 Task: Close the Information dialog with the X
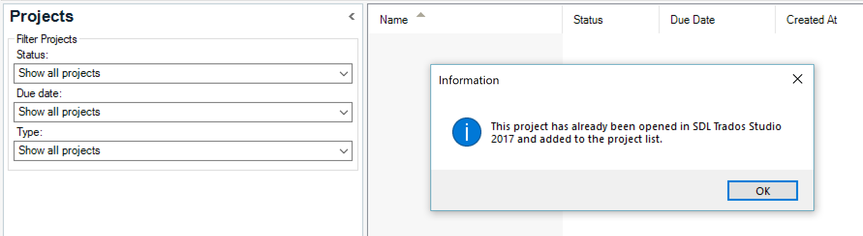point(797,79)
